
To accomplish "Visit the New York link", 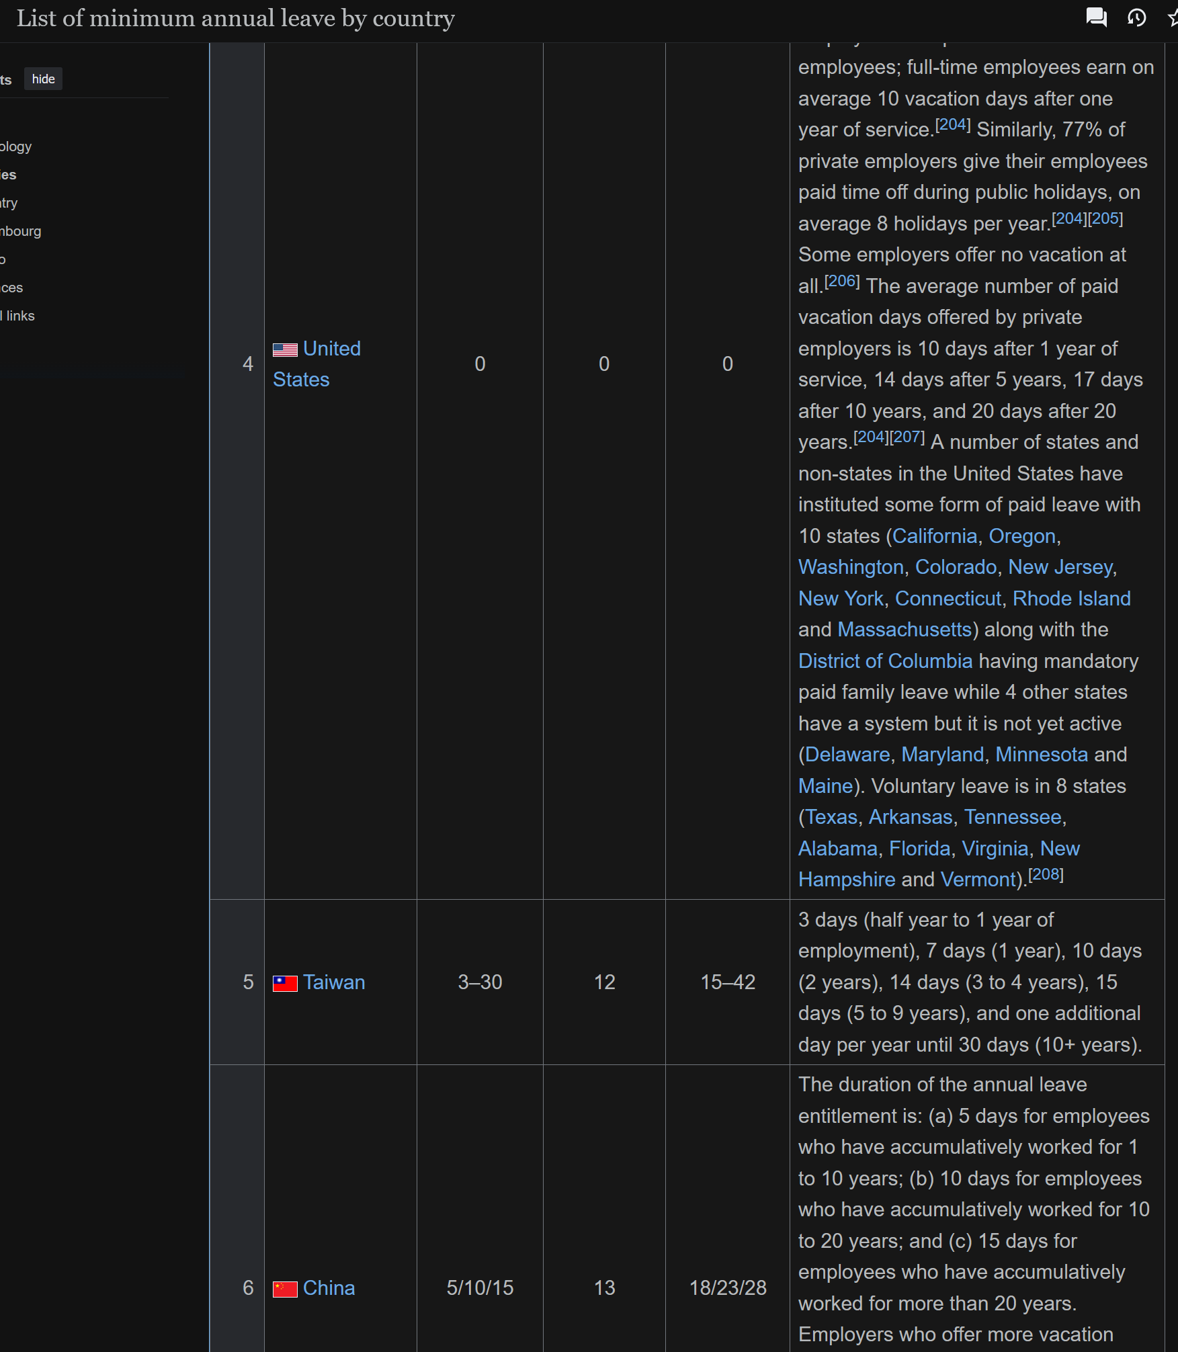I will tap(841, 599).
